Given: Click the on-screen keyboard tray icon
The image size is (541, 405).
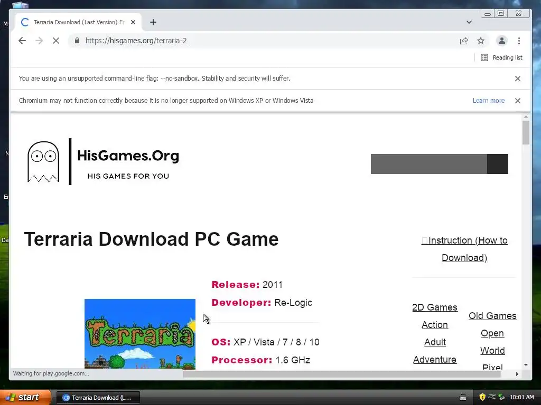Looking at the screenshot, I should (463, 398).
